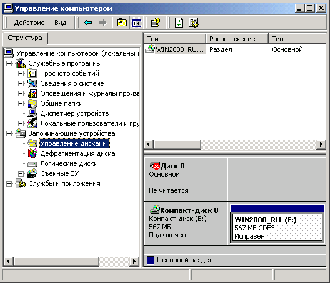Viewport: 330px width, 283px height.
Task: Click the Rescan disks settings toolbar icon
Action: click(194, 23)
